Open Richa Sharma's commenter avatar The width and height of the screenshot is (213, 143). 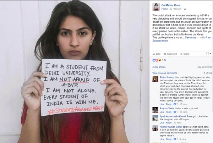pyautogui.click(x=155, y=79)
